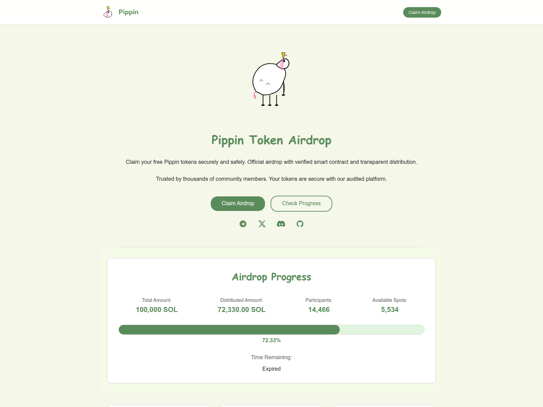Click the 72.33% percentage label

(271, 340)
